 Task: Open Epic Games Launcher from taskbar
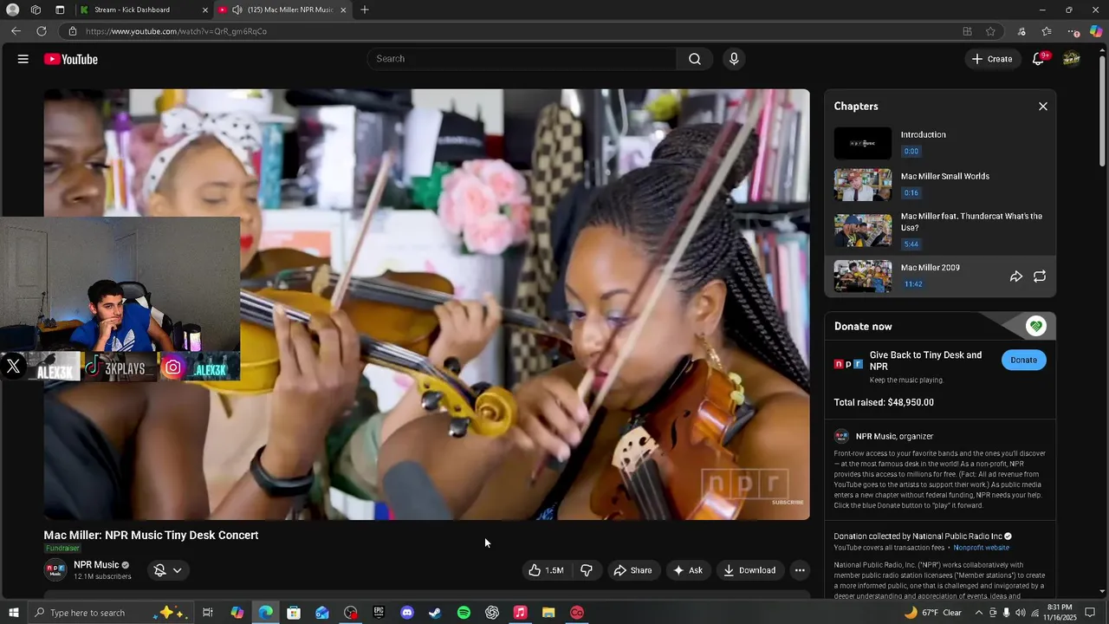(x=379, y=613)
